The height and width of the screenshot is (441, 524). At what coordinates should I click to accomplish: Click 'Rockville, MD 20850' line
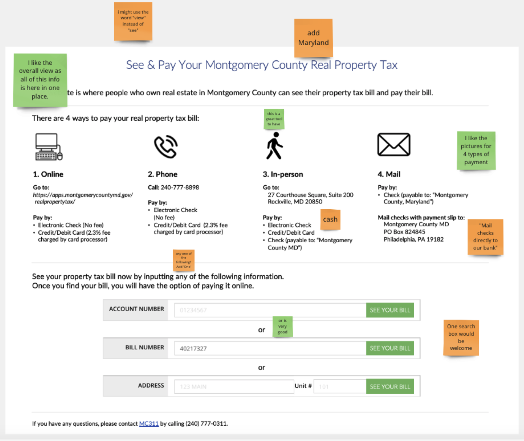pyautogui.click(x=295, y=202)
